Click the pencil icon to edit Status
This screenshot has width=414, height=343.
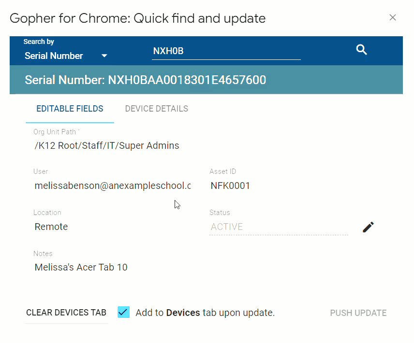pyautogui.click(x=368, y=227)
